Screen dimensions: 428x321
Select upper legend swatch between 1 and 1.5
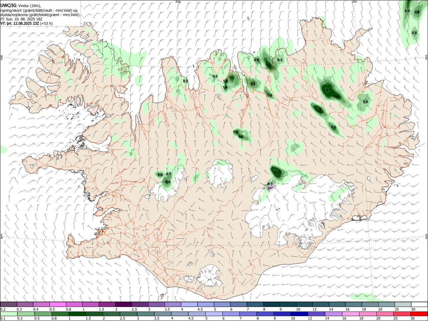tap(90, 304)
